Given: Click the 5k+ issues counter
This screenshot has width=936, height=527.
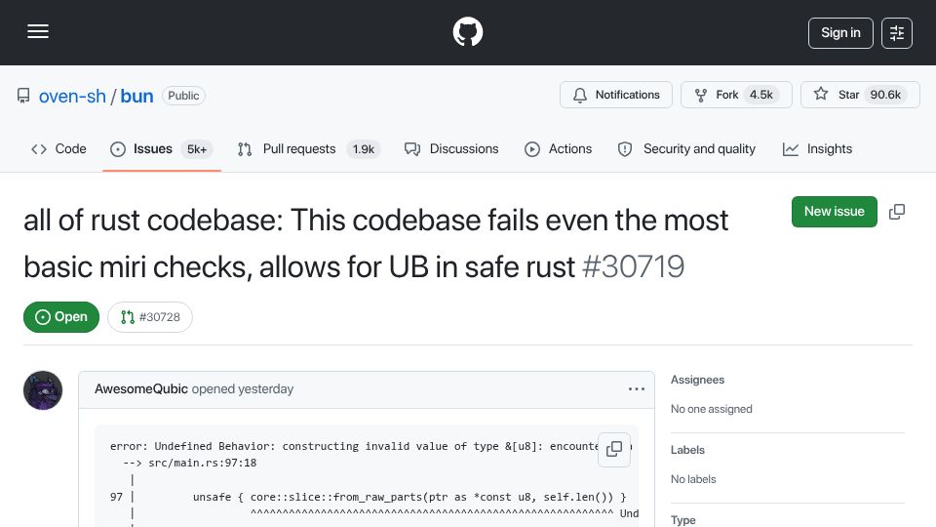Looking at the screenshot, I should 197,149.
